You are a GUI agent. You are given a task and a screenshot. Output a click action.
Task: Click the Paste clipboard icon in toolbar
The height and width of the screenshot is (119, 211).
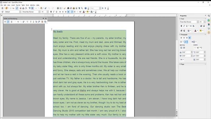(42, 8)
